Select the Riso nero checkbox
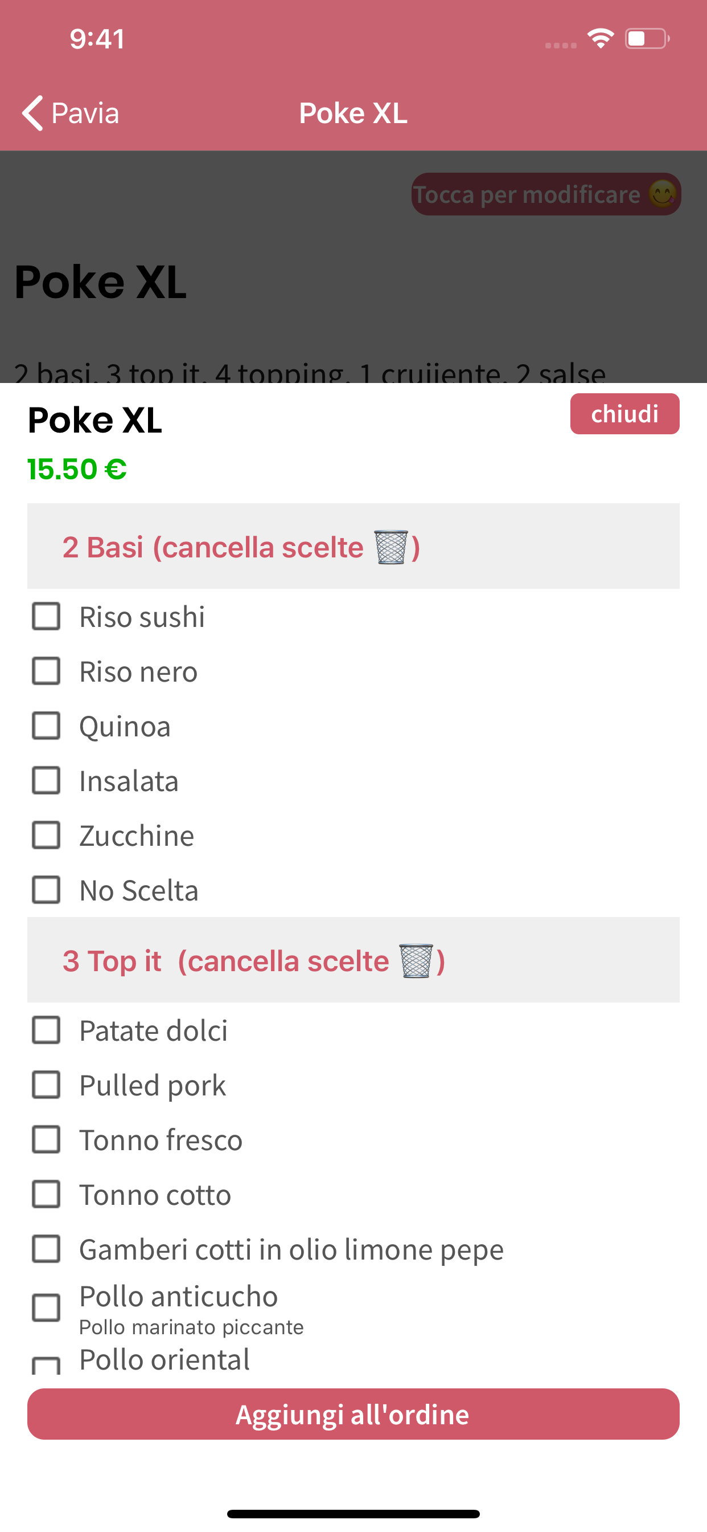This screenshot has height=1532, width=707. (x=46, y=671)
